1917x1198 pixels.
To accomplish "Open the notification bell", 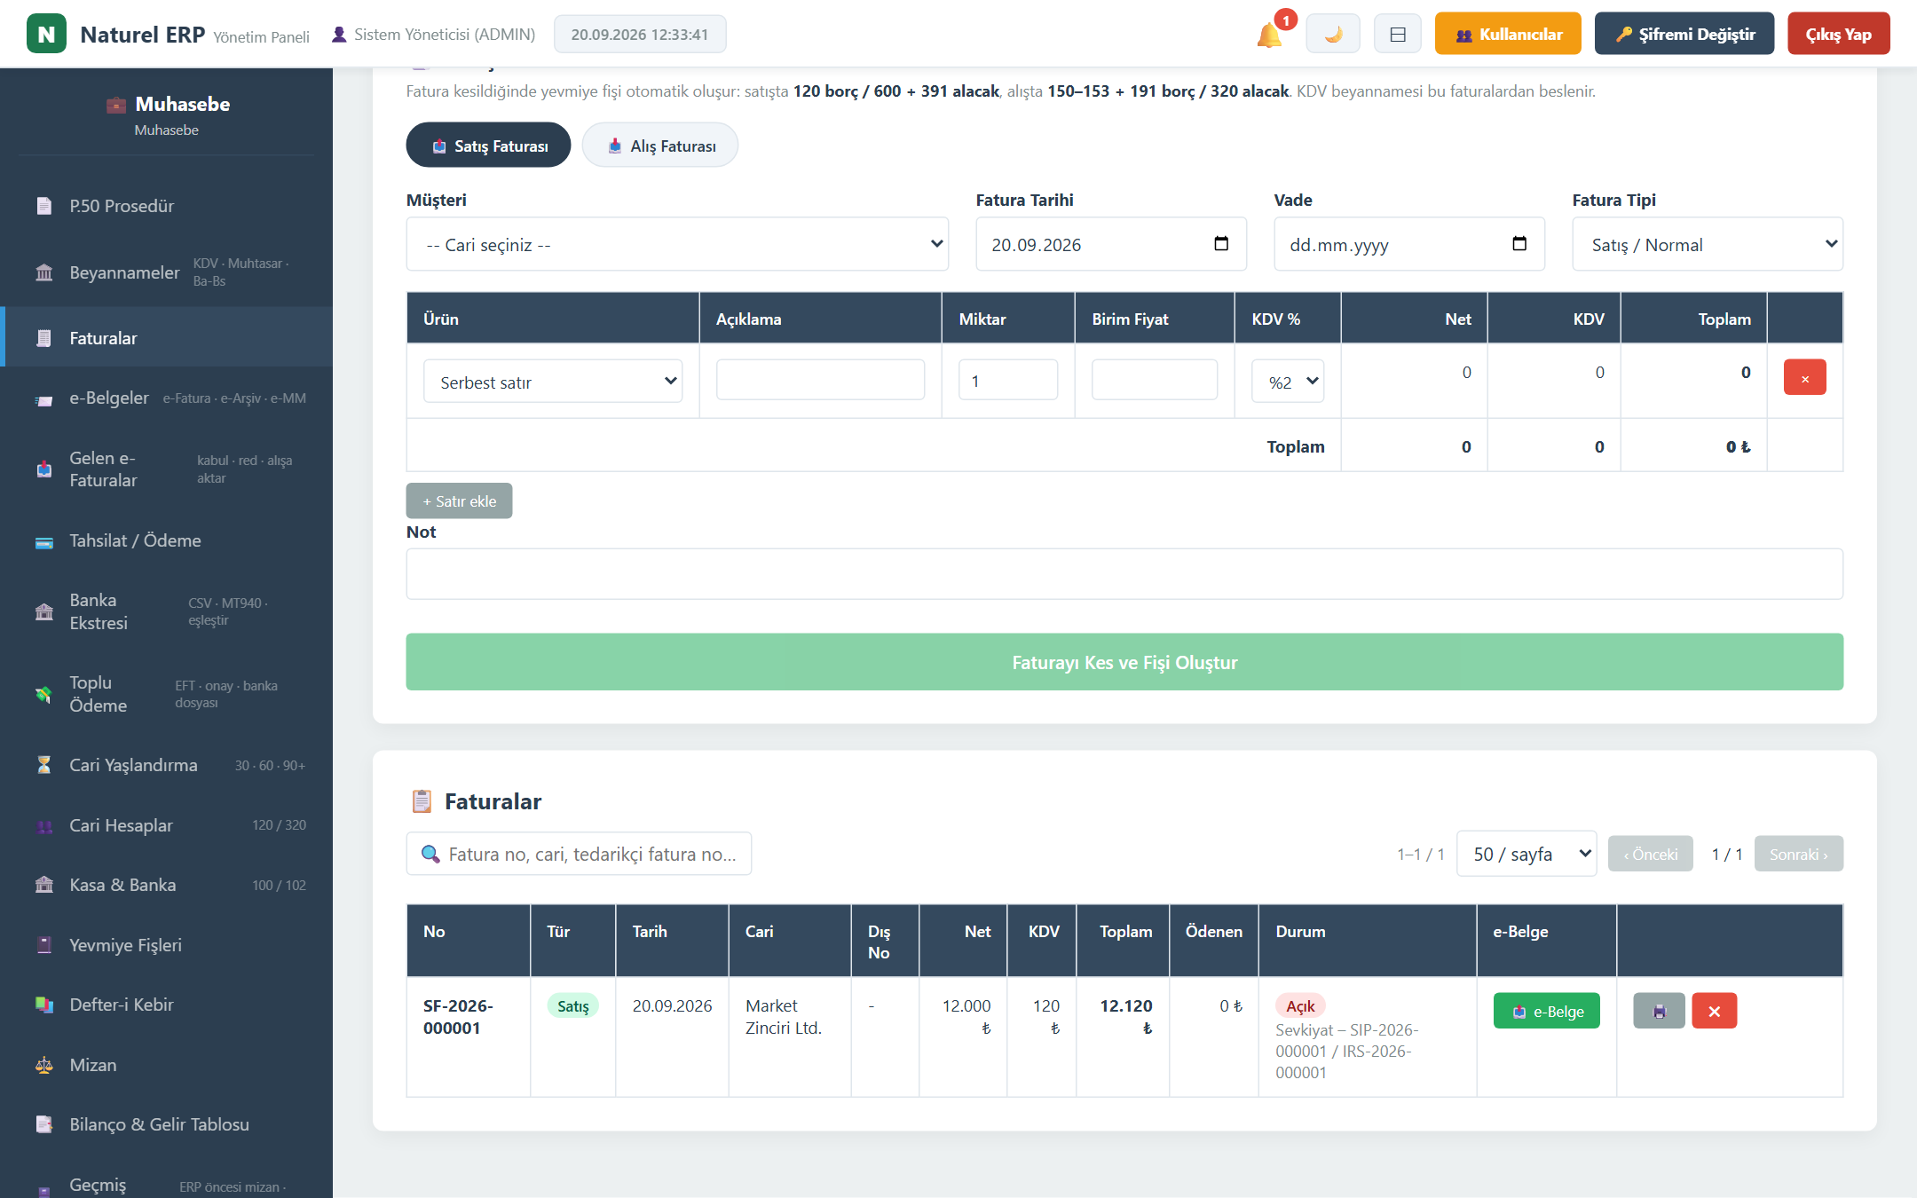I will (x=1269, y=35).
